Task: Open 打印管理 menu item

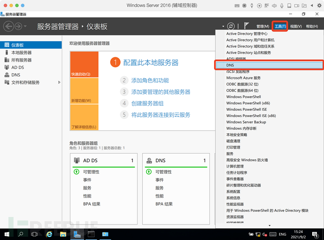Action: click(x=233, y=147)
